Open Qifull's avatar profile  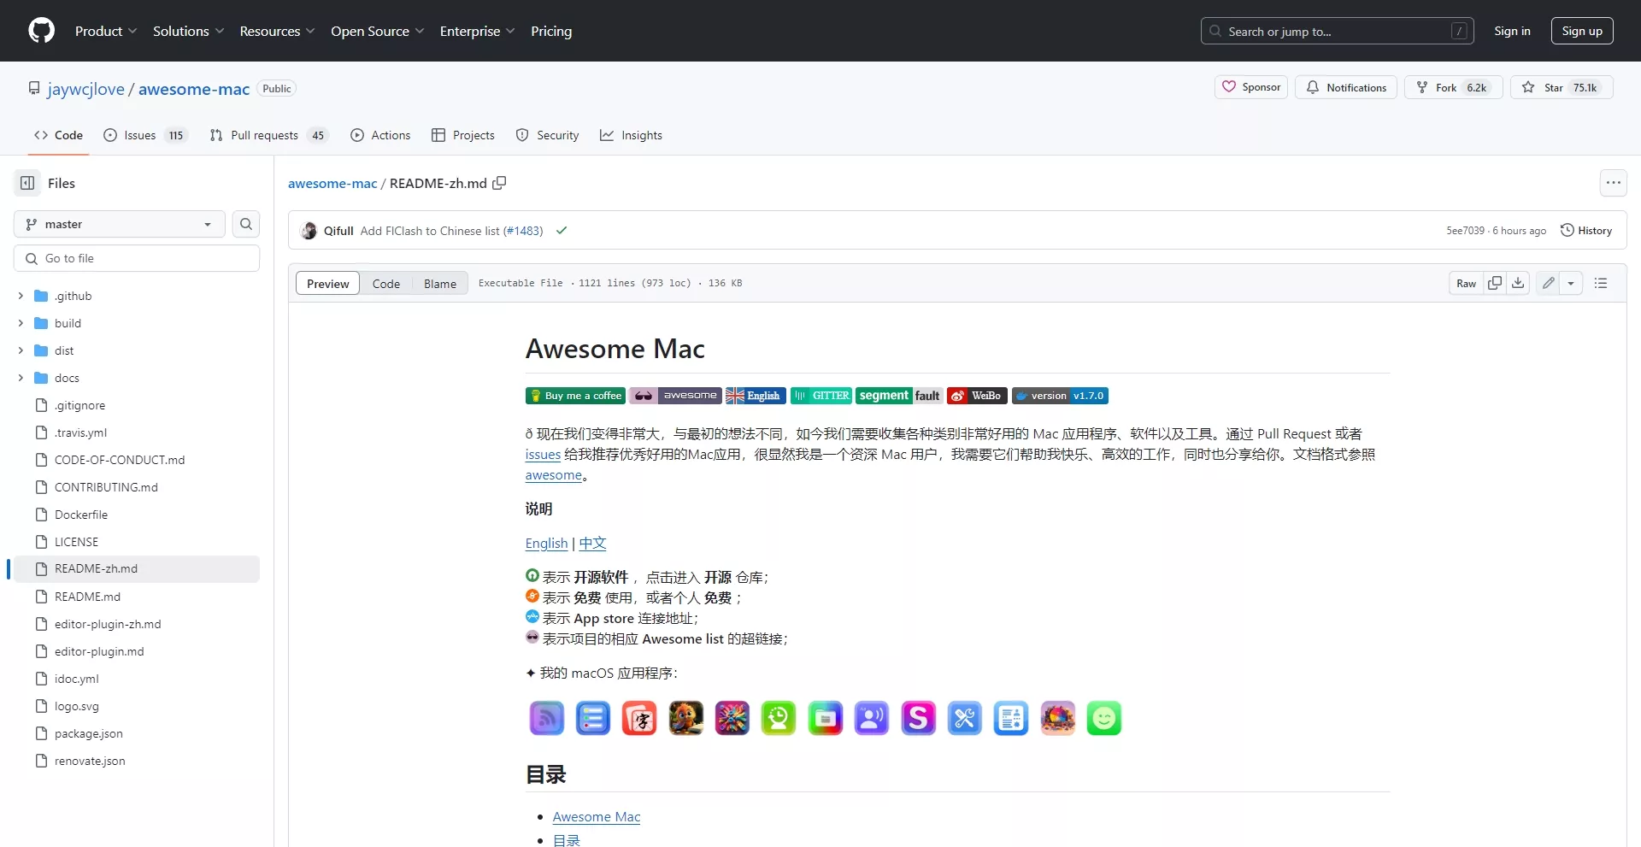309,231
